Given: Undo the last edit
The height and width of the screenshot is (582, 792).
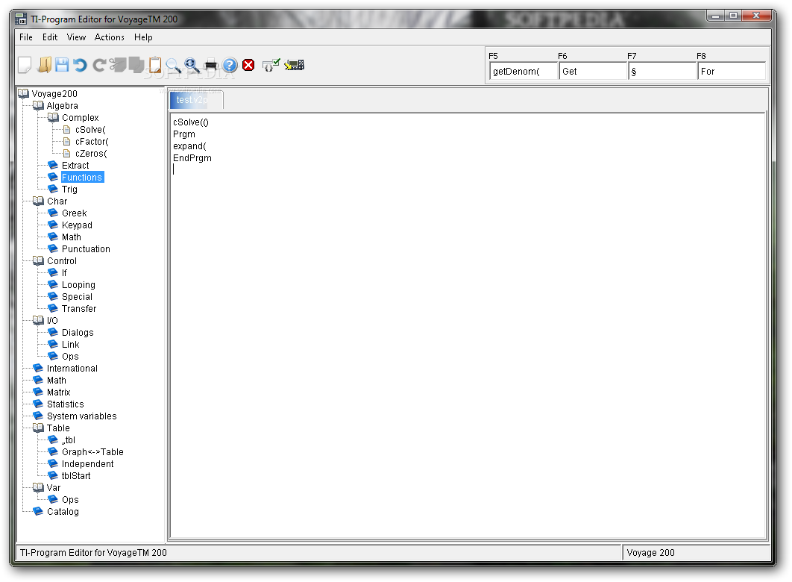Looking at the screenshot, I should 80,65.
